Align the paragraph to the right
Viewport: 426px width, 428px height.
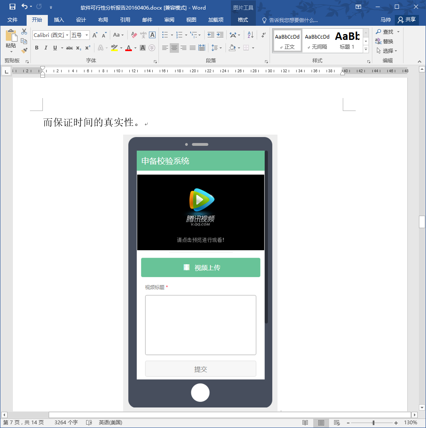click(183, 48)
